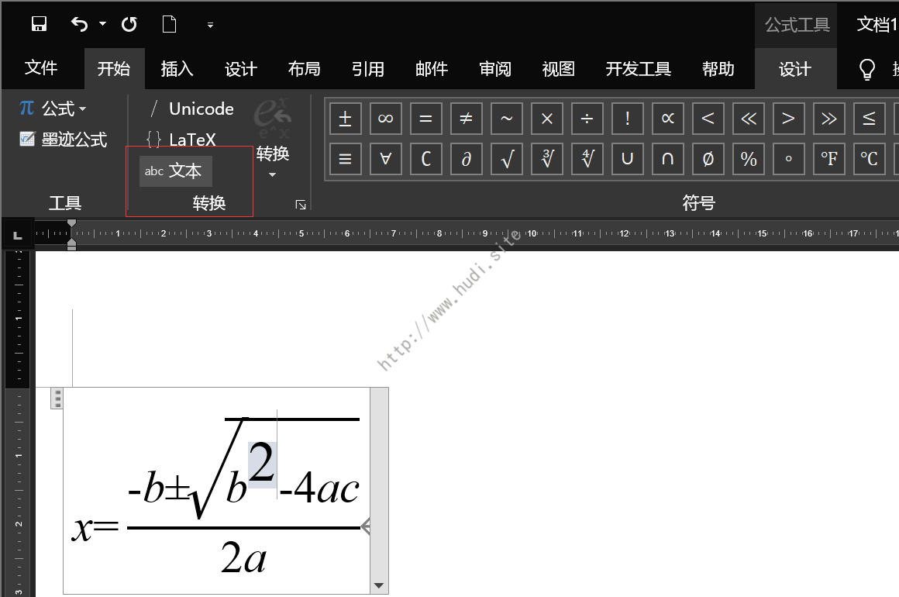Click the new blank document icon

coord(169,24)
